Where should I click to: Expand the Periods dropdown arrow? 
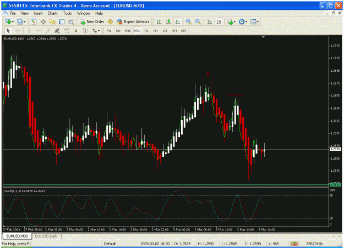(246, 22)
